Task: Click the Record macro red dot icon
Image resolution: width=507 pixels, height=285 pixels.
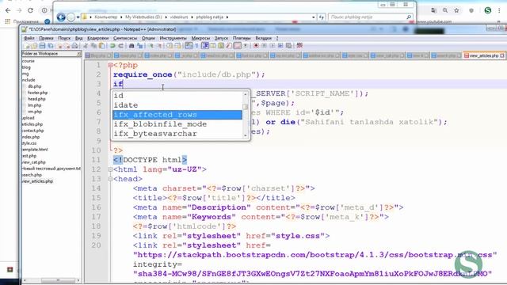Action: tap(256, 46)
